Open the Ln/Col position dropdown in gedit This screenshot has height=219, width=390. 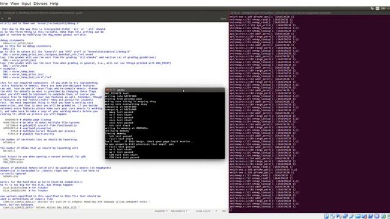coord(206,211)
